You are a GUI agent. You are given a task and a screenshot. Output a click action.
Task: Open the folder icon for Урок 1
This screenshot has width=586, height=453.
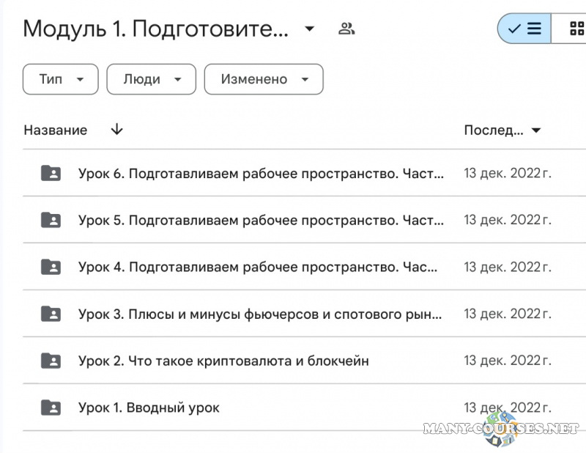[x=50, y=408]
